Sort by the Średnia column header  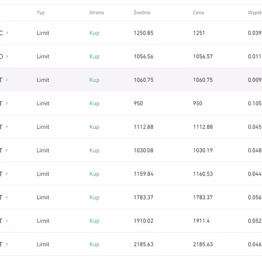pos(142,13)
